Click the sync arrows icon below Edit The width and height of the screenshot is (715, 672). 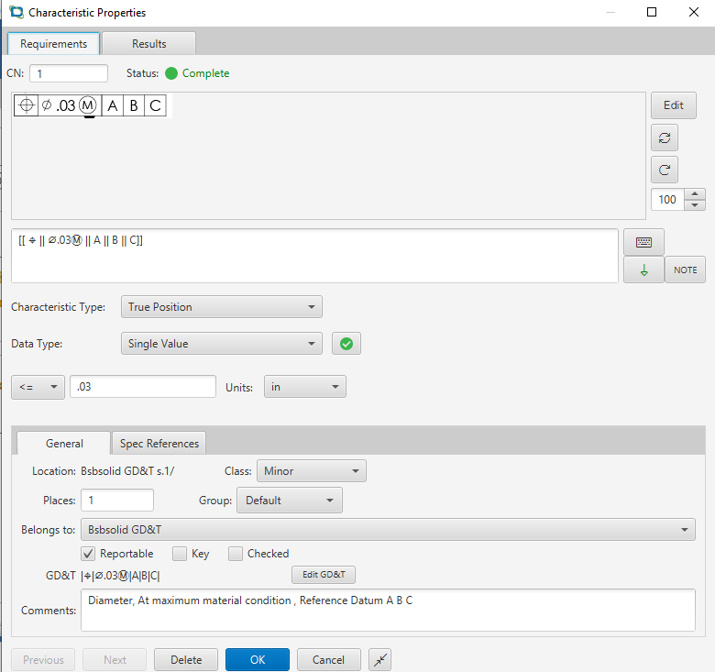tap(665, 138)
